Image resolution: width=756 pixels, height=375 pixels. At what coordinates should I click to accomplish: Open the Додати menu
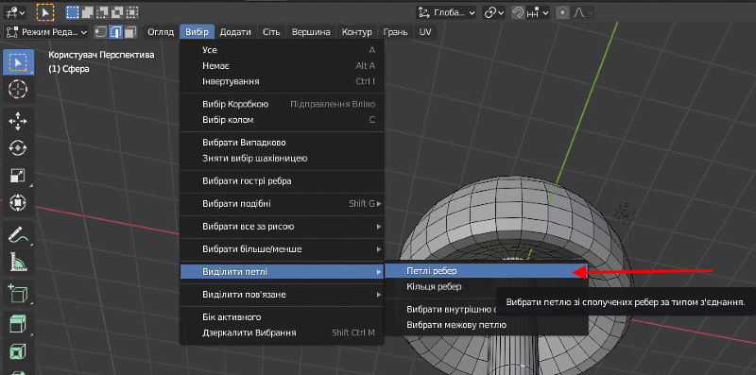point(235,32)
